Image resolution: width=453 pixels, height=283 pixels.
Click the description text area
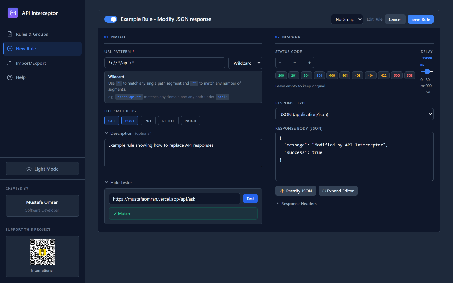(x=183, y=153)
